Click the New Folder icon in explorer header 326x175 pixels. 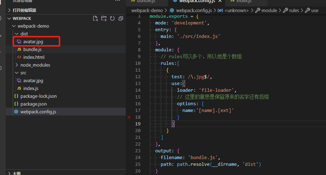pyautogui.click(x=104, y=18)
